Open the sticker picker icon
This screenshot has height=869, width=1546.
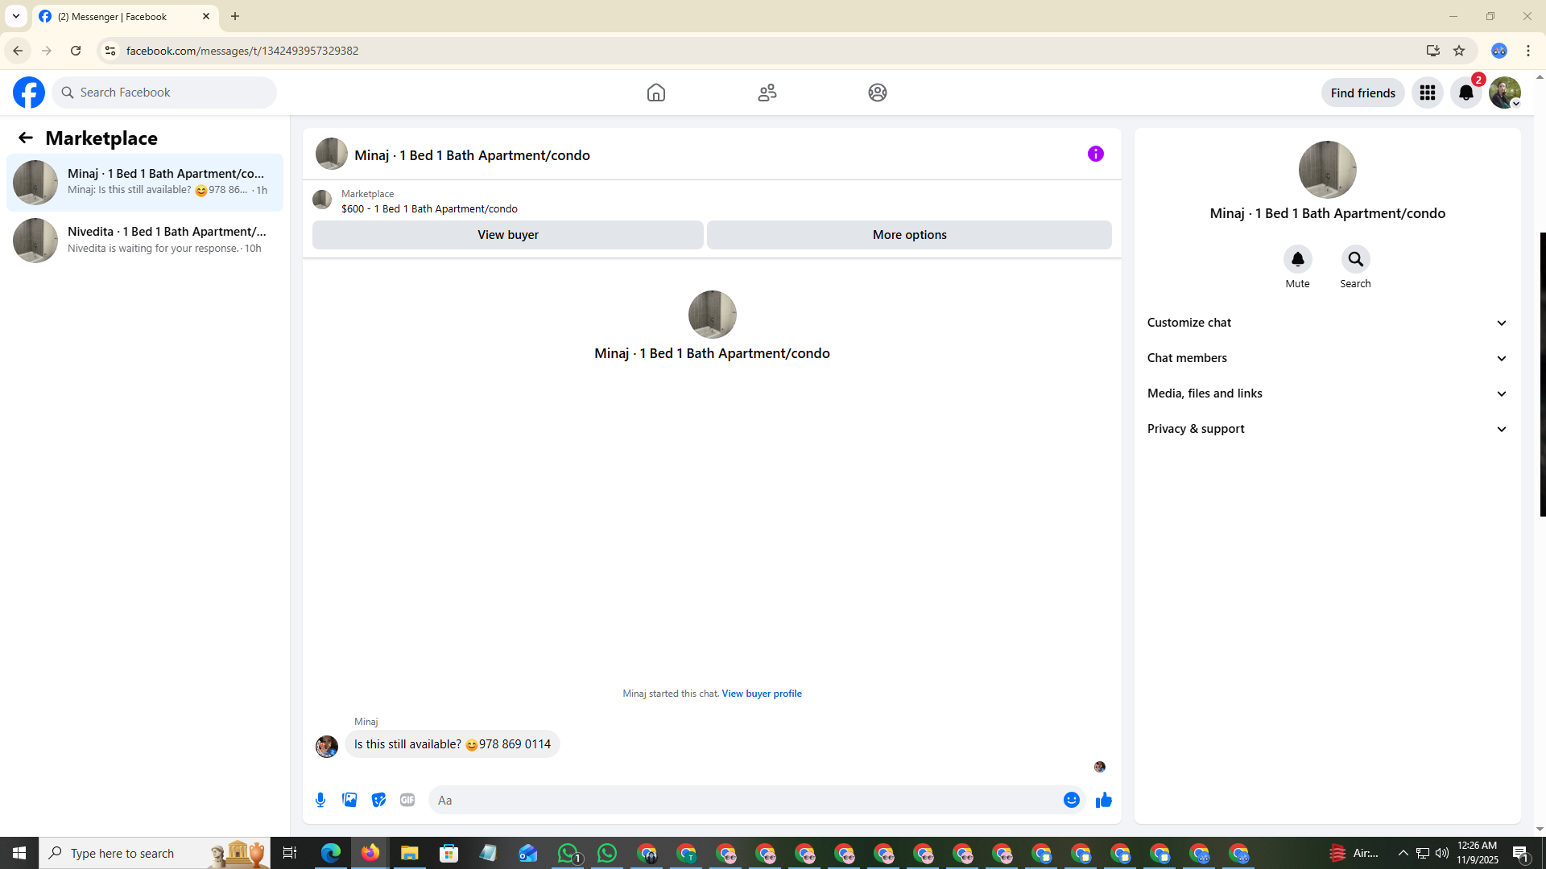(378, 800)
